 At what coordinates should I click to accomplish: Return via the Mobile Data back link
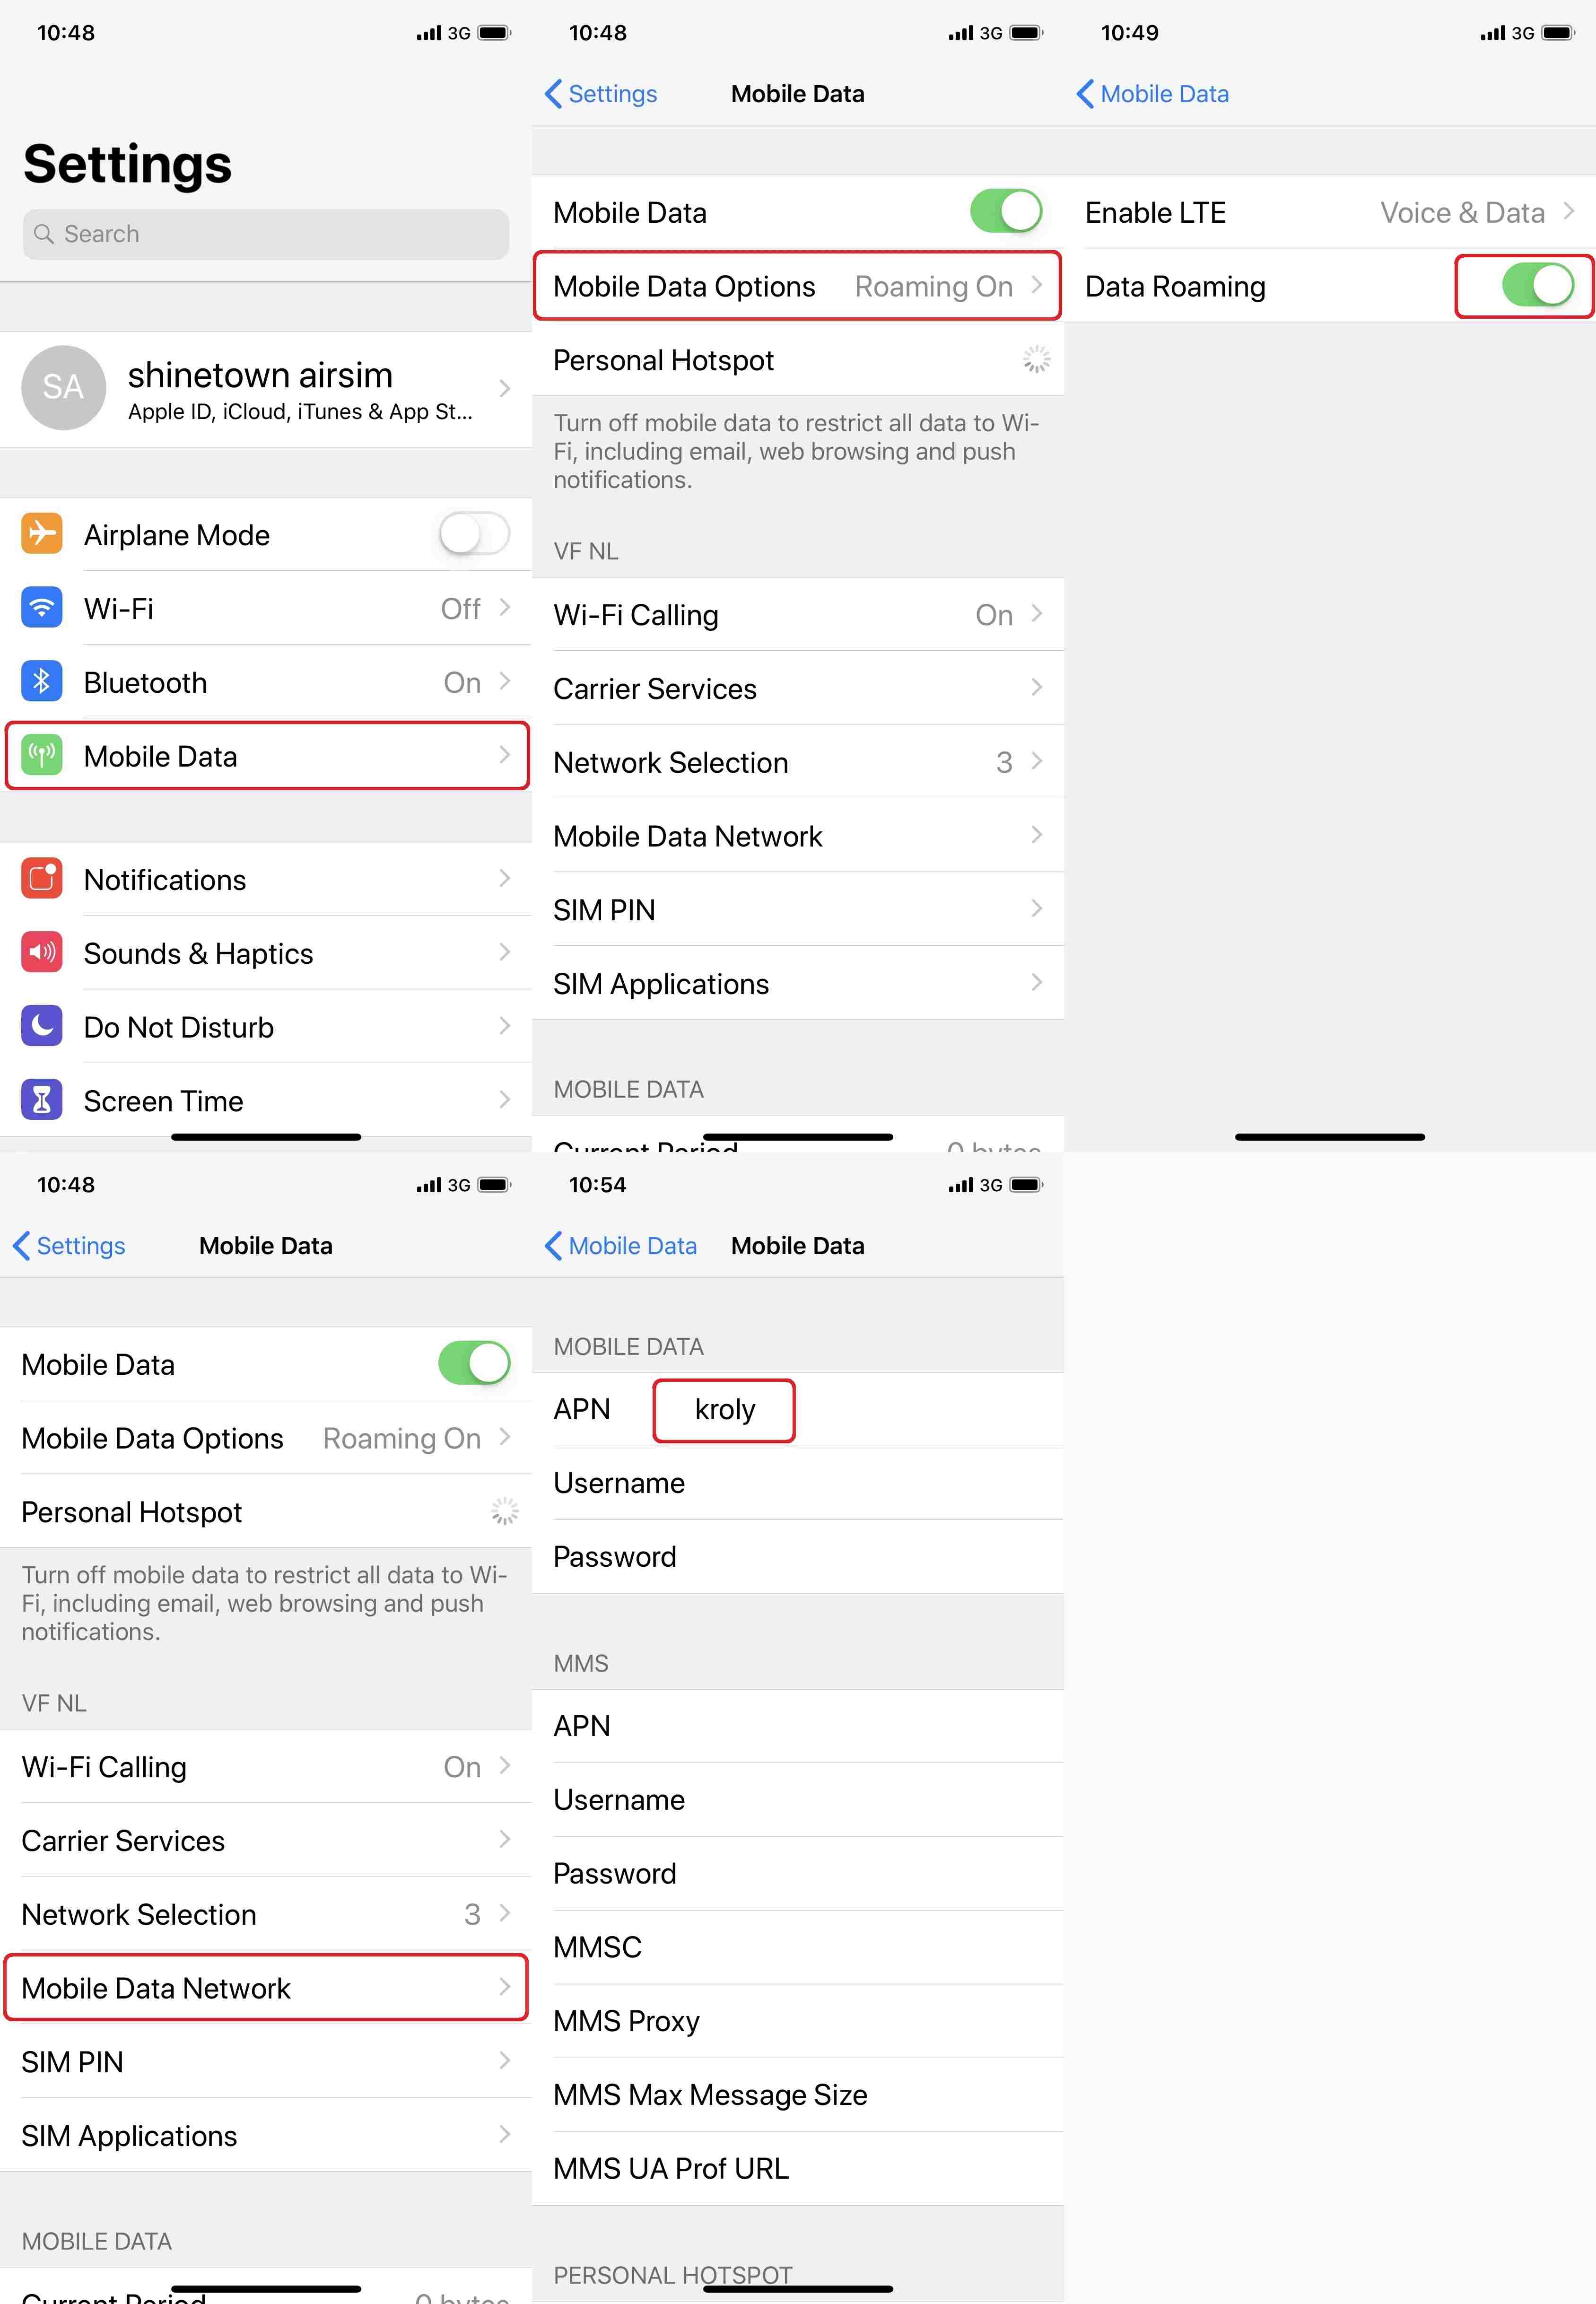1152,93
